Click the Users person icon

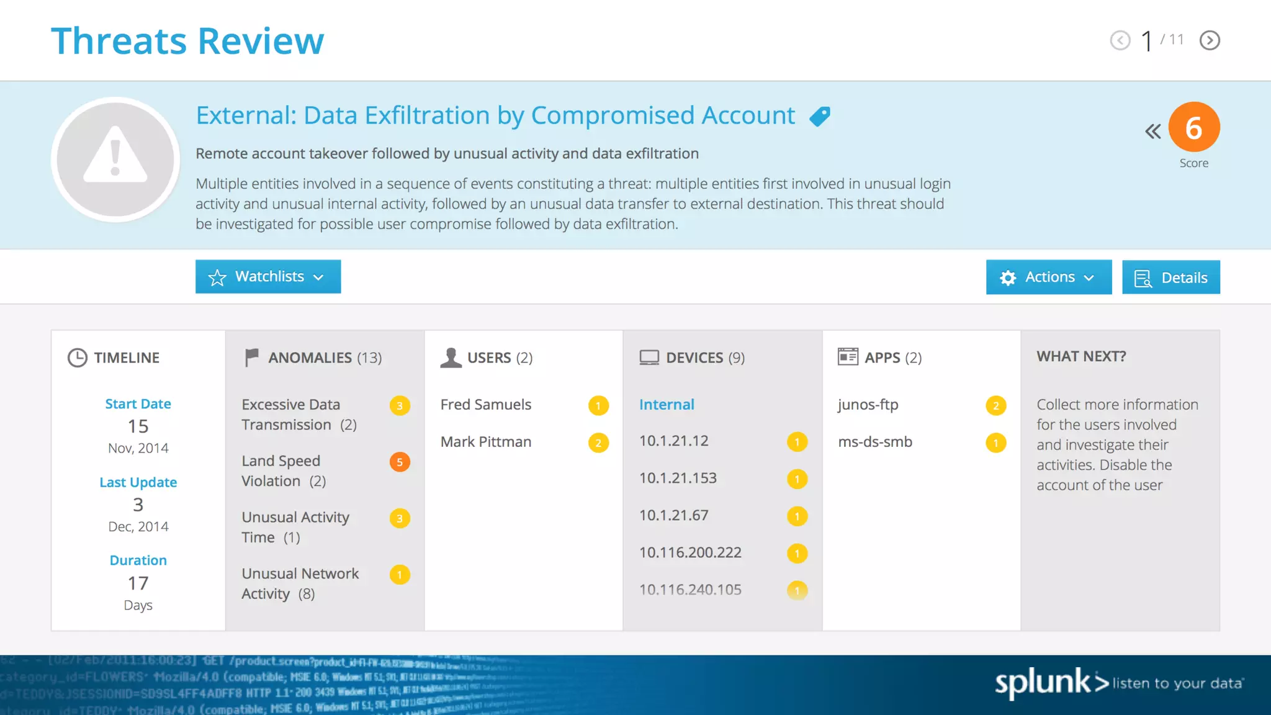[x=451, y=357]
